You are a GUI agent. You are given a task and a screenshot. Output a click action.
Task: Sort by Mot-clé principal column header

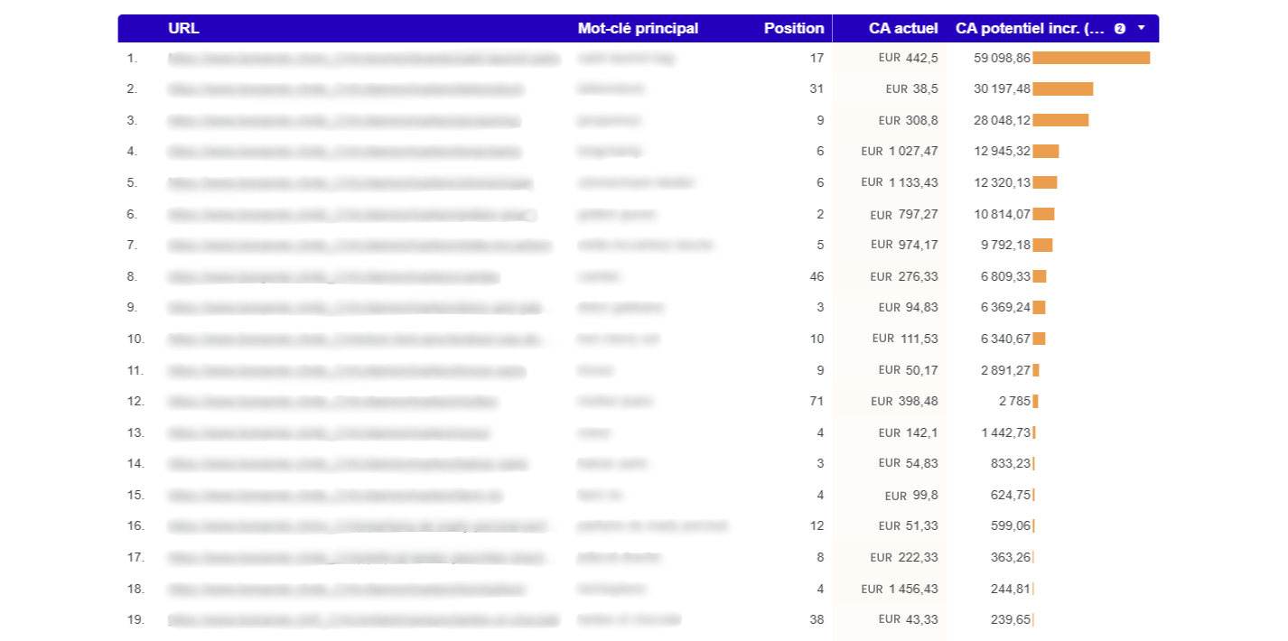638,29
